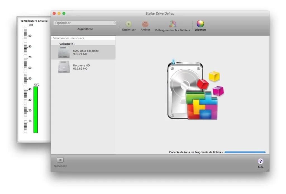Click the red Arrêter power icon
The width and height of the screenshot is (286, 194).
point(145,24)
